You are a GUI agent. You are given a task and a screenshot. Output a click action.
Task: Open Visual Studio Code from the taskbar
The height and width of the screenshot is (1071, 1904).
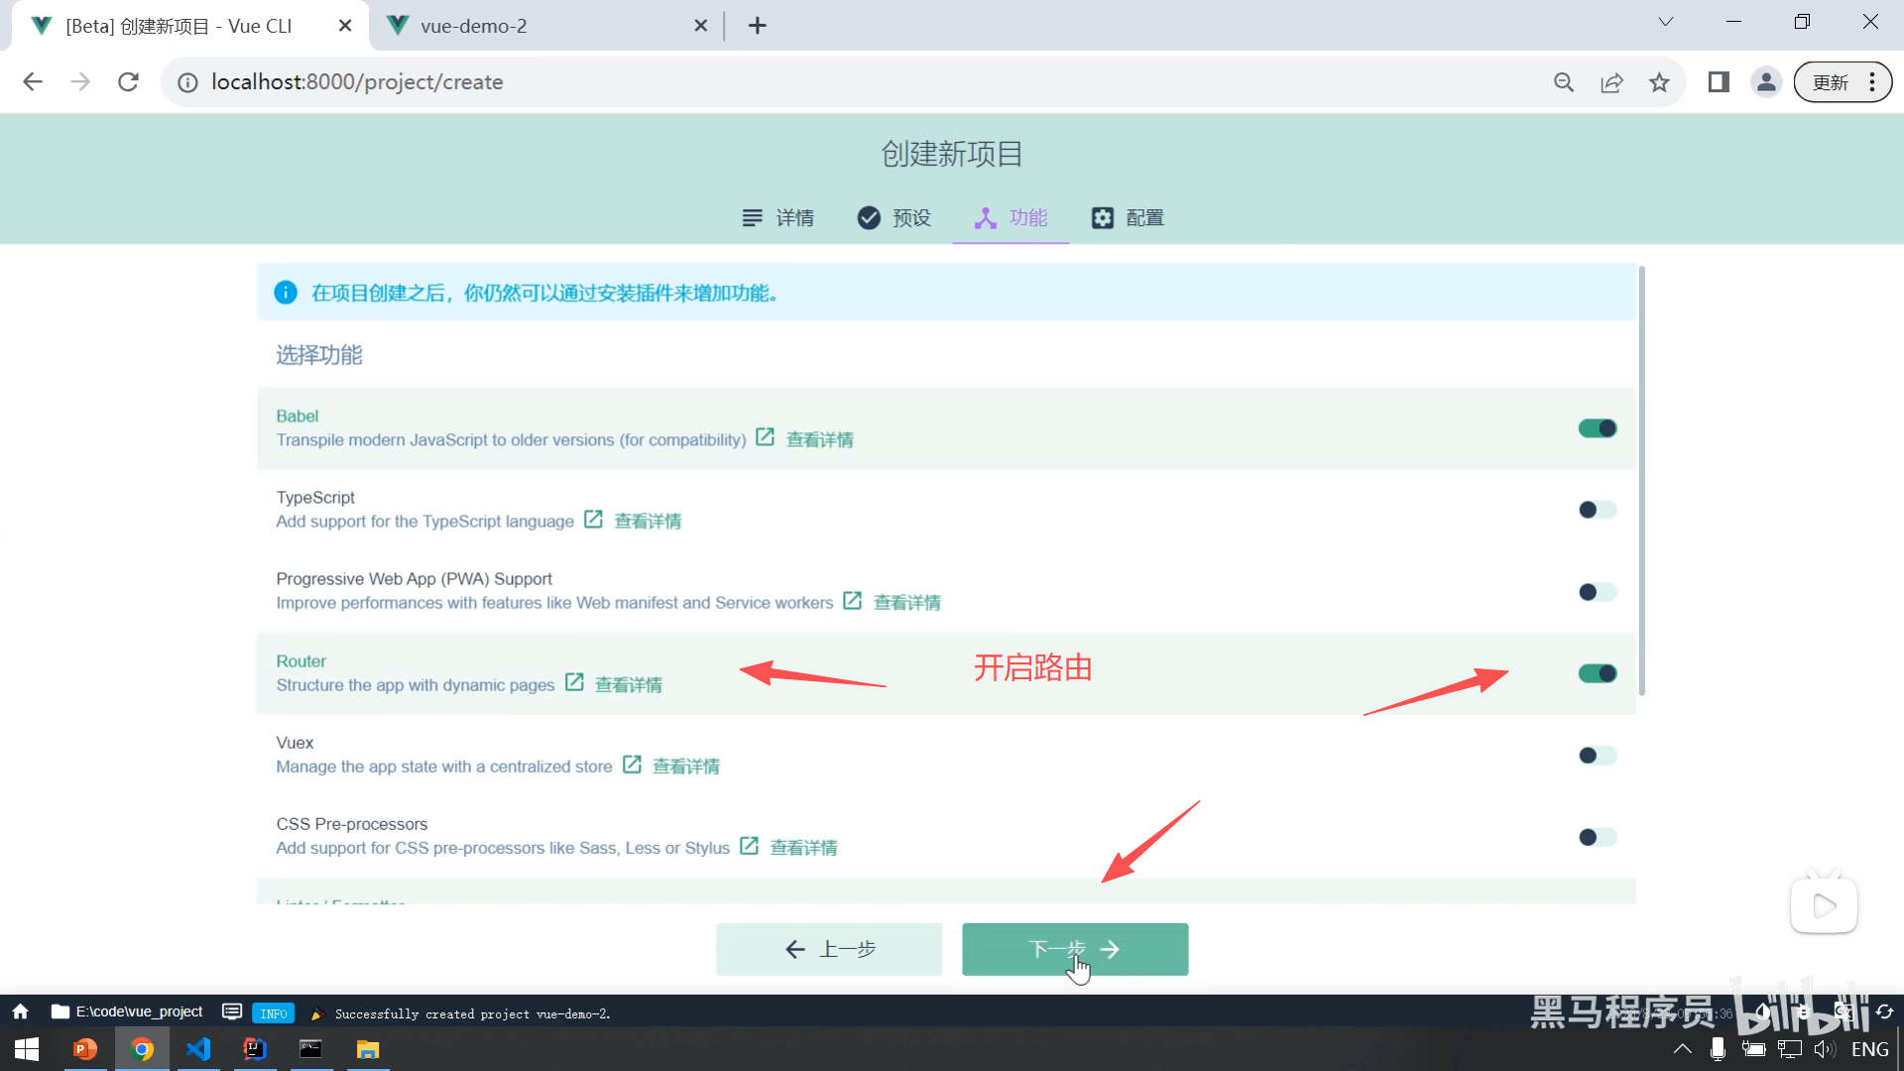[x=198, y=1049]
